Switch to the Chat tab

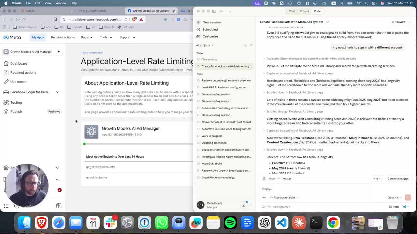coord(292,11)
